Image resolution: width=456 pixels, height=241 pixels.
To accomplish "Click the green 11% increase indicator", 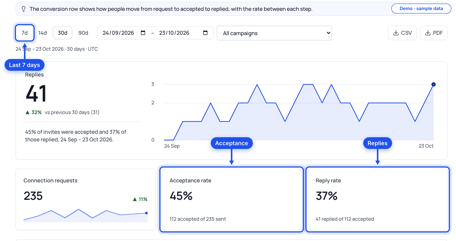I will point(140,199).
